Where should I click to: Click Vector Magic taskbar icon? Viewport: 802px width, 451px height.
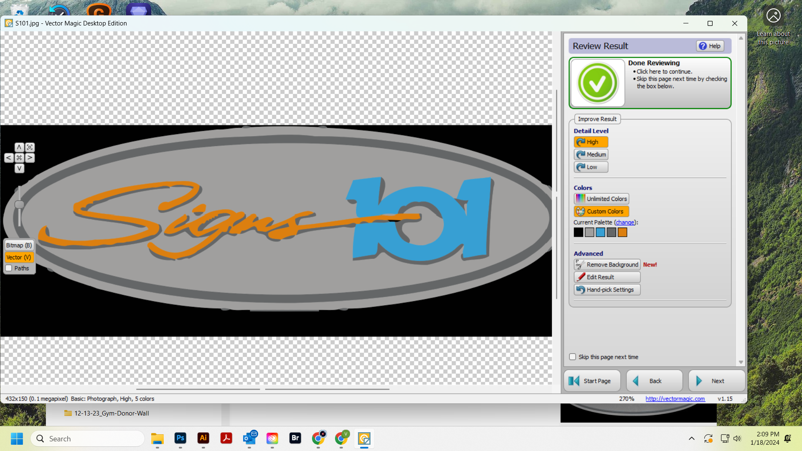364,438
